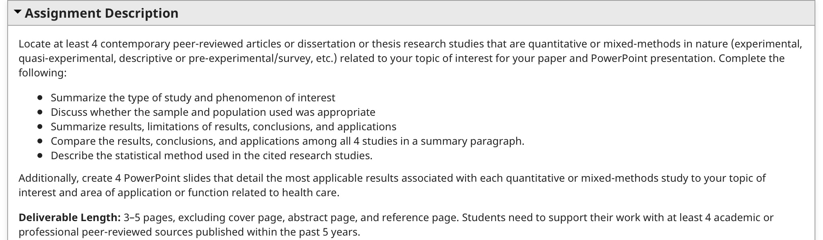The height and width of the screenshot is (240, 823).
Task: Click the 'Discuss whether the sample and population' line
Action: pos(213,112)
